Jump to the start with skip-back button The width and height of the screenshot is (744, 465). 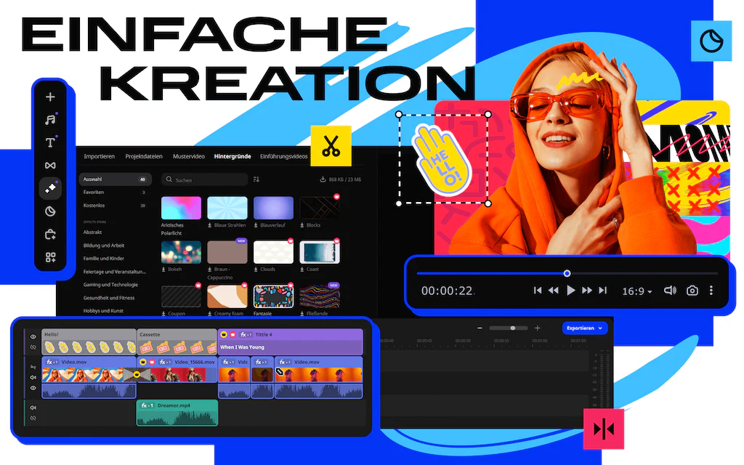(x=537, y=291)
